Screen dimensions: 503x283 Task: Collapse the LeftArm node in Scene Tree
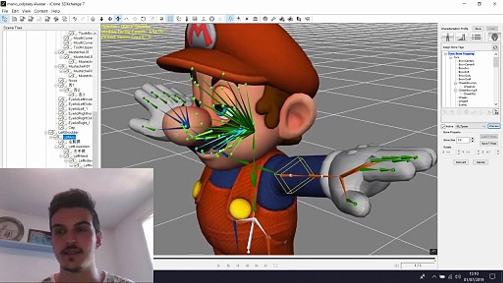51,137
